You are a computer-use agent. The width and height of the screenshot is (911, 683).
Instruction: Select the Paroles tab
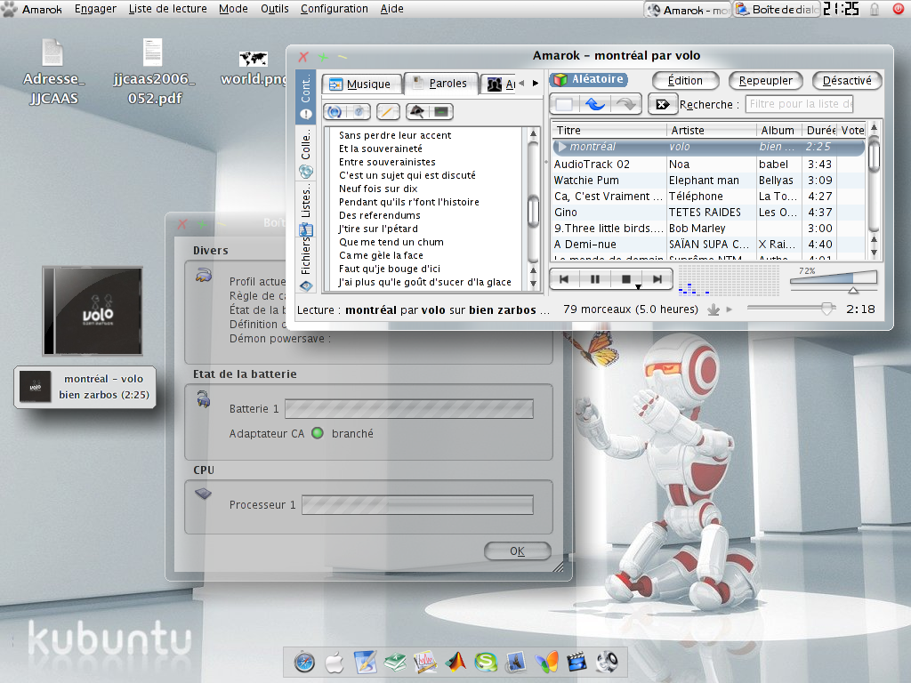pos(441,83)
